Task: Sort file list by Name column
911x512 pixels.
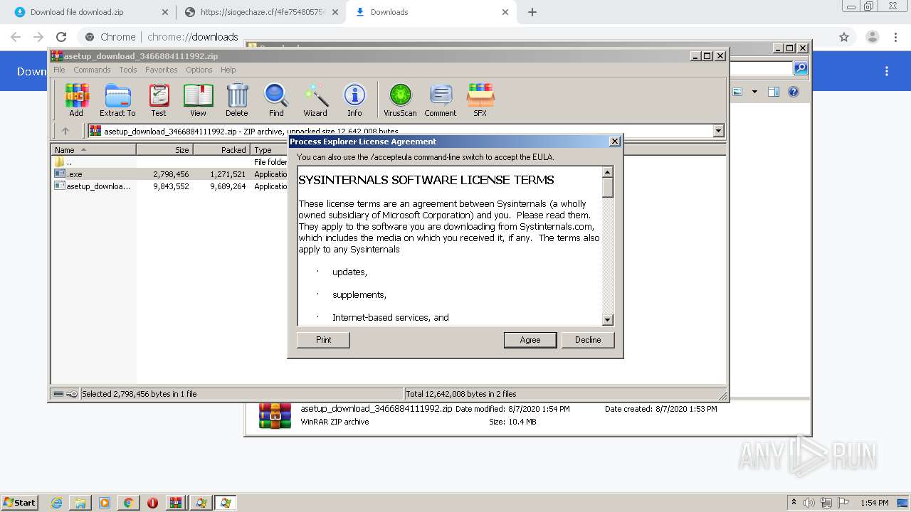Action: (94, 150)
